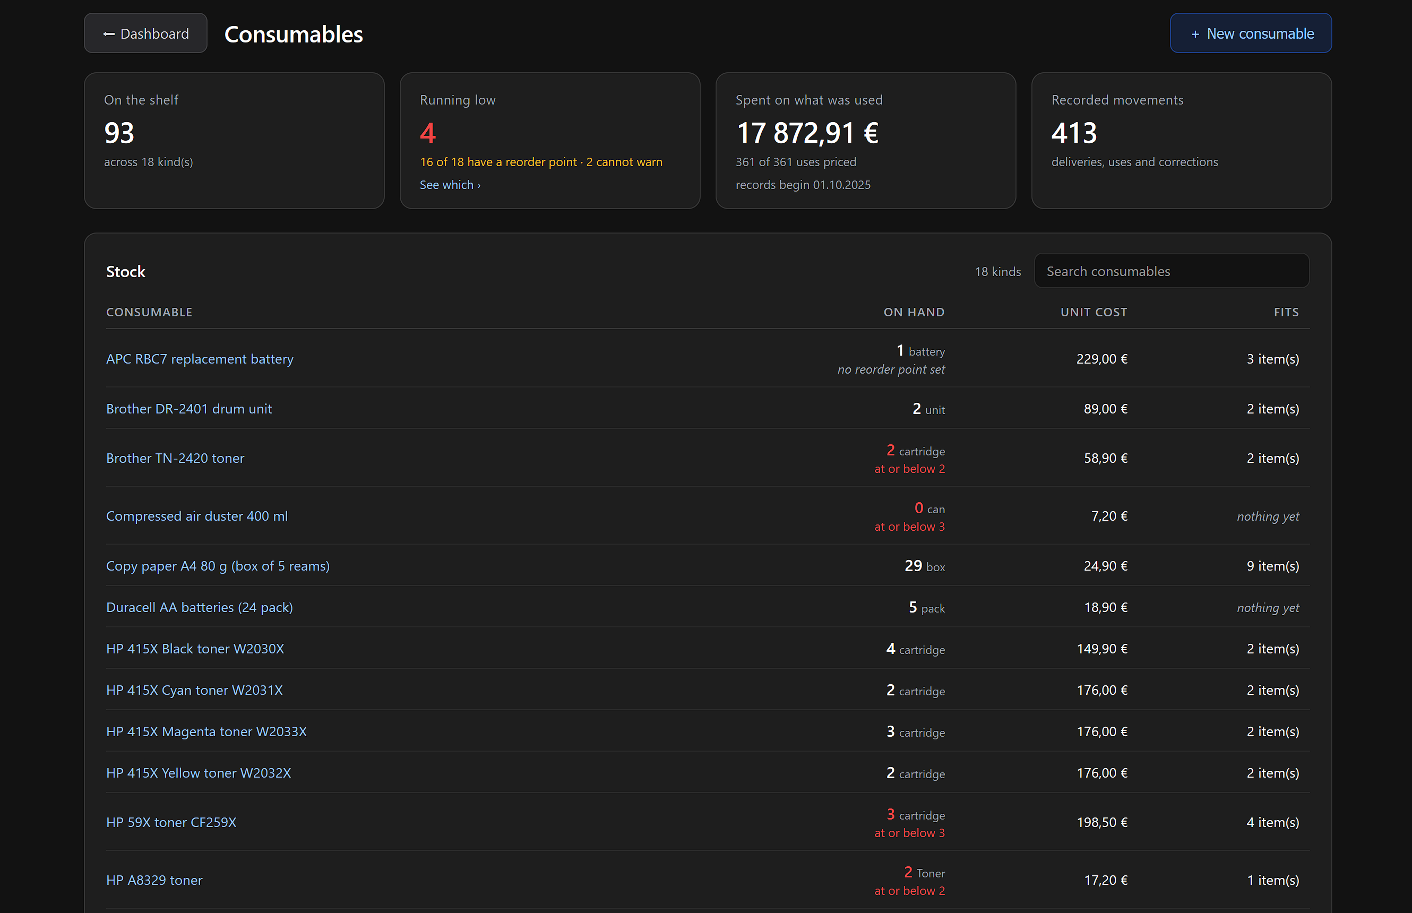
Task: Click '229,00 €' unit cost
Action: coord(1102,359)
